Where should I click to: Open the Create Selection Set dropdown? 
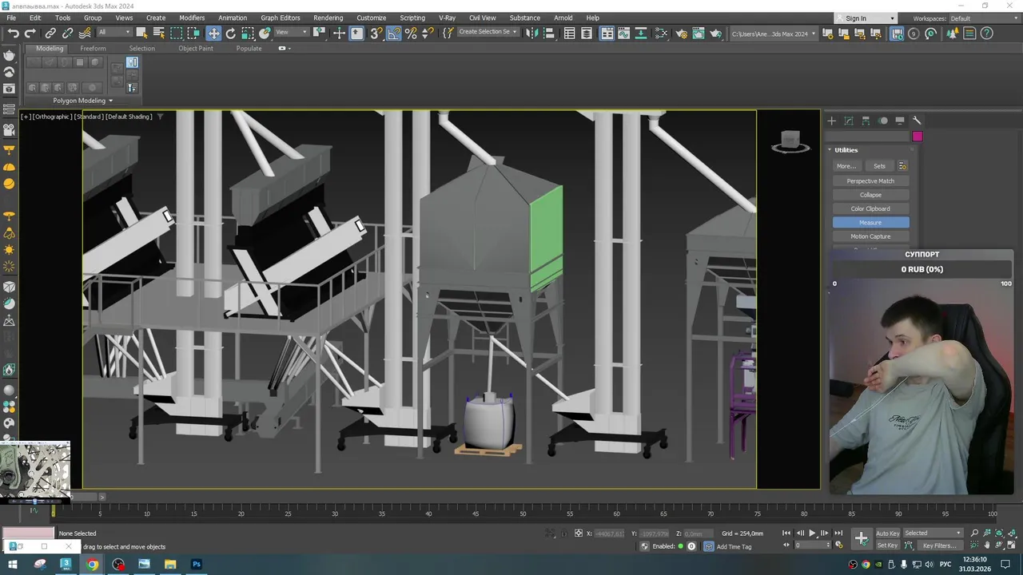coord(488,33)
